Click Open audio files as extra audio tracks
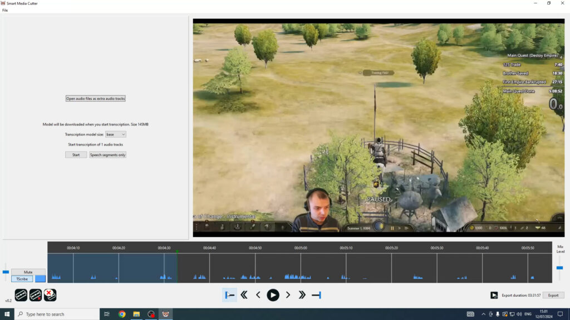 click(x=96, y=98)
